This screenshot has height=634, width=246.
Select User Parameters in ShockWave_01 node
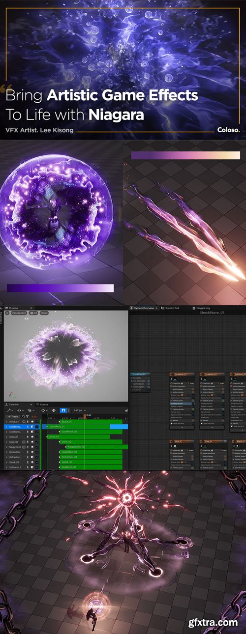pos(139,381)
